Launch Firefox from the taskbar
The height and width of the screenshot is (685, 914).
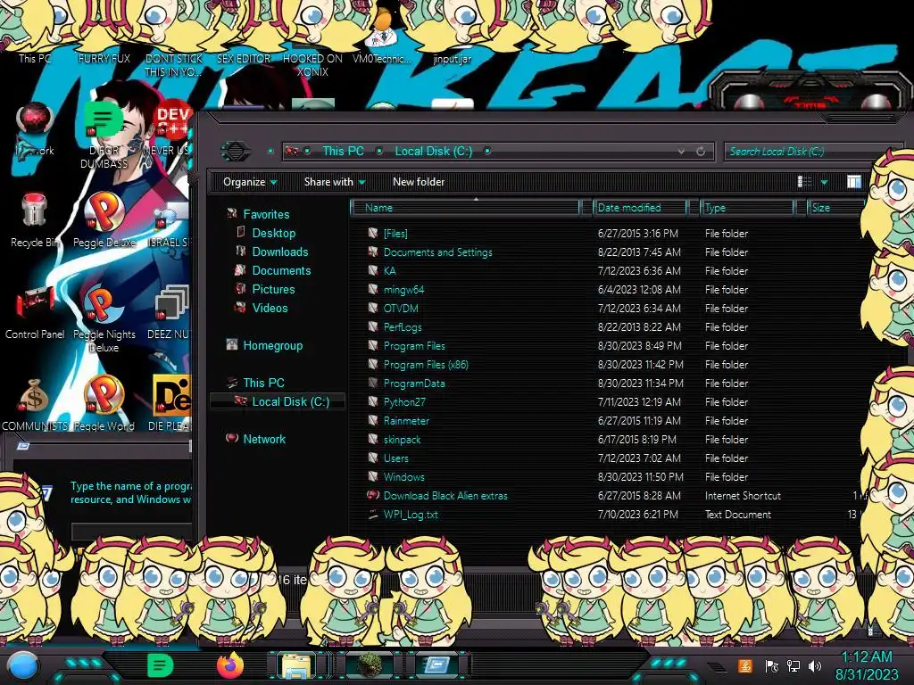[x=229, y=665]
